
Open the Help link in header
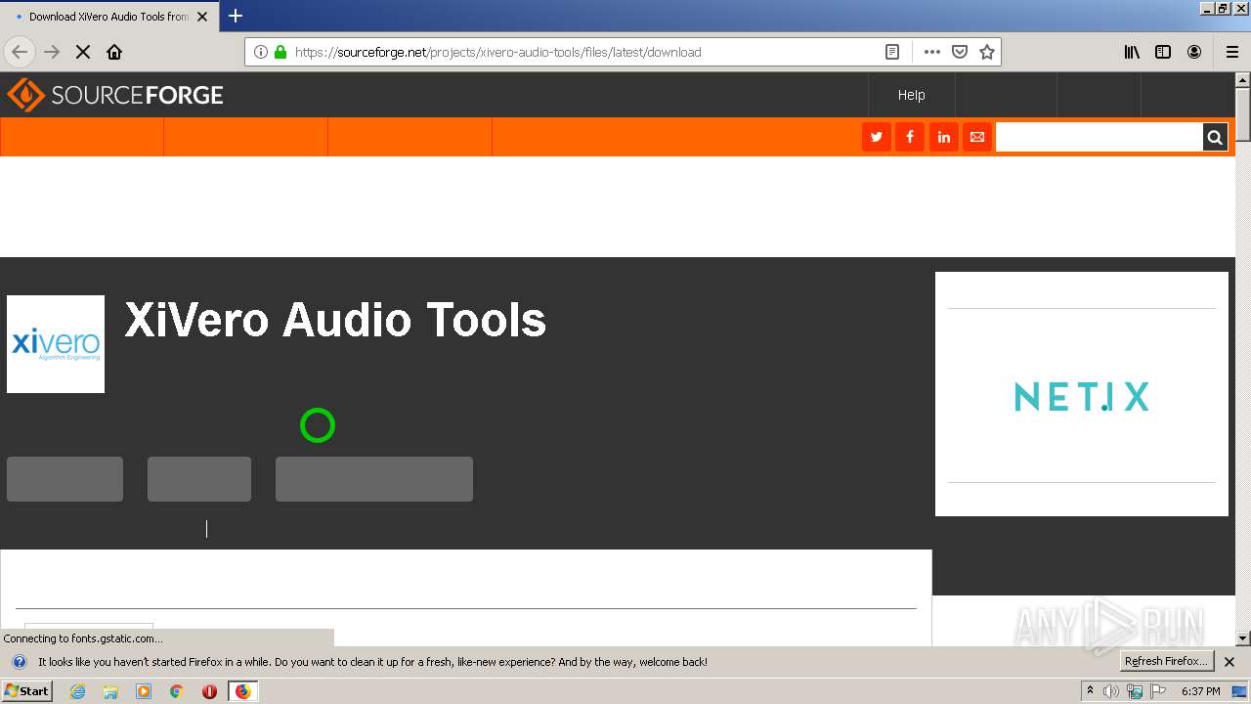point(911,95)
